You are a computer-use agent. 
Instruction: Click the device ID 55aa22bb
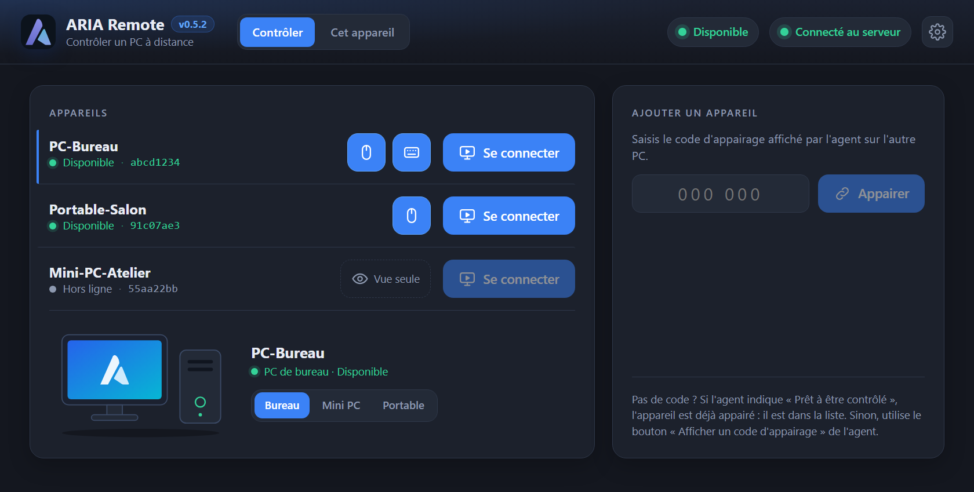click(x=153, y=289)
